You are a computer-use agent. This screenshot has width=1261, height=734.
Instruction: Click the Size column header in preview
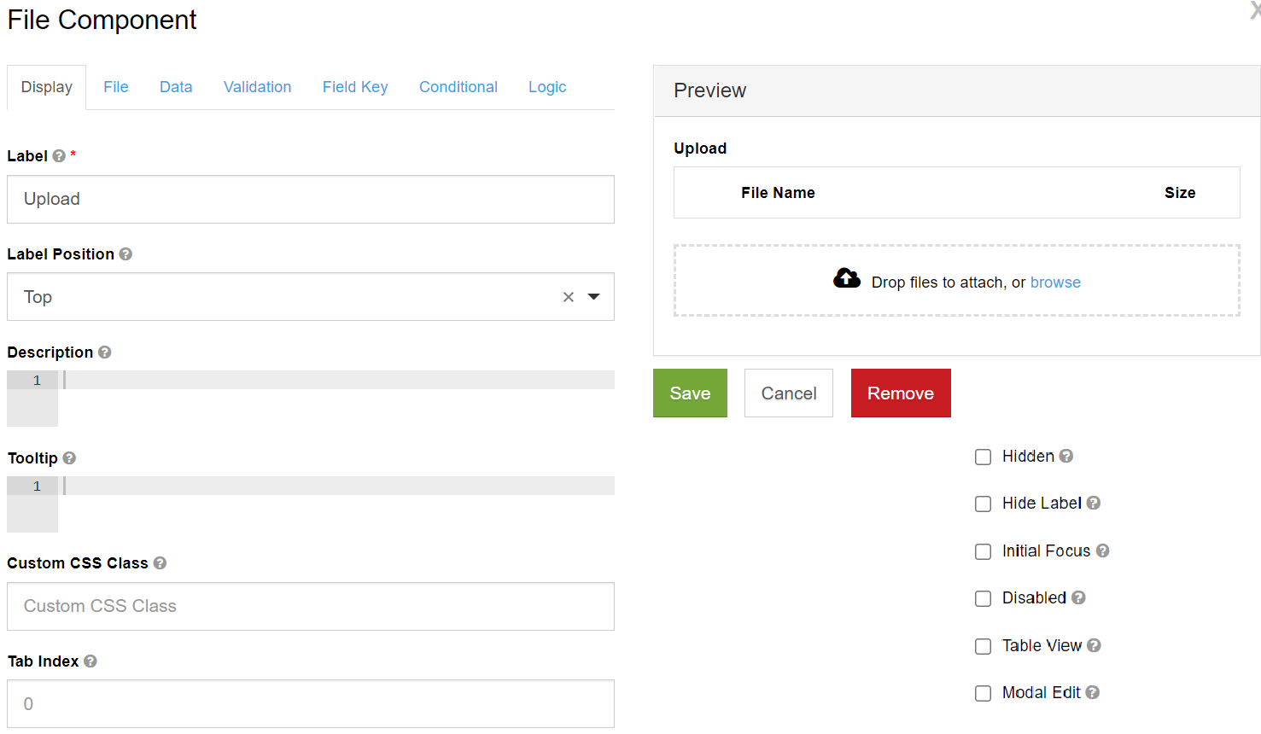[1180, 193]
